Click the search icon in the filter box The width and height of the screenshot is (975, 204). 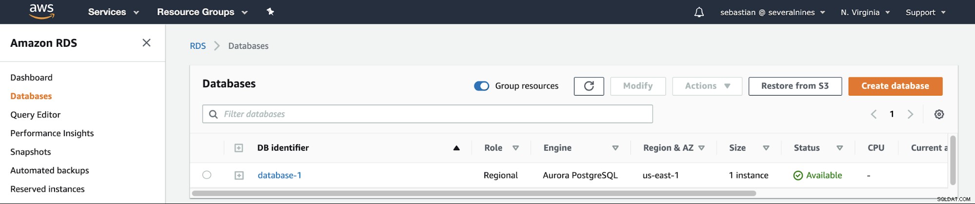(213, 114)
